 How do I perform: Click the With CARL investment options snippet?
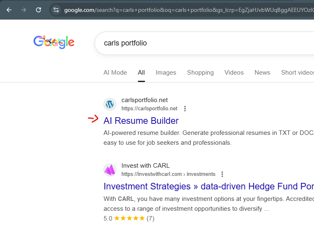tap(209, 203)
